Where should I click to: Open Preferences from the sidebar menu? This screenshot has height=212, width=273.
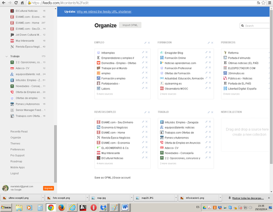pyautogui.click(x=17, y=149)
